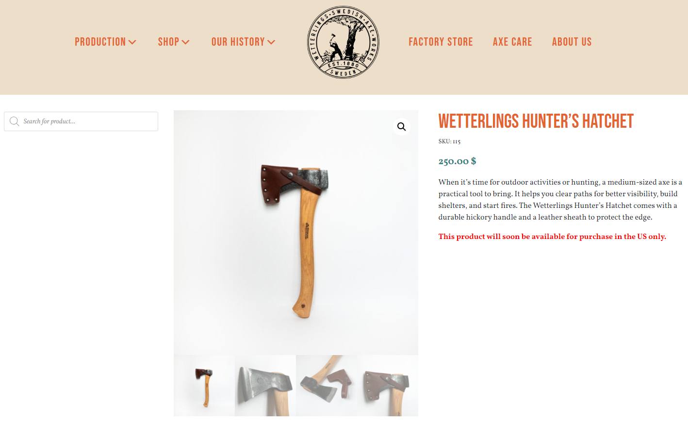Select the leather sheath close-up thumbnail

388,386
